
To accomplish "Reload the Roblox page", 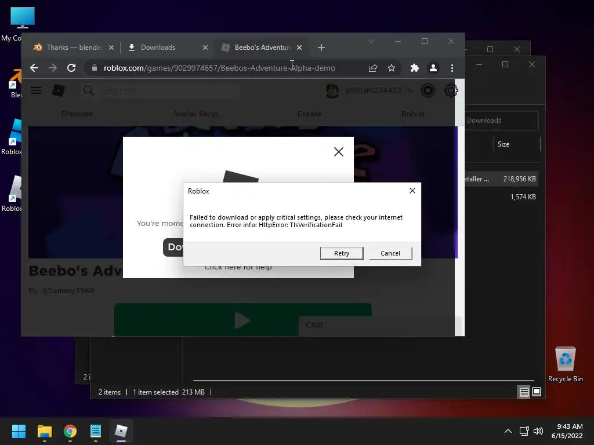I will tap(71, 68).
